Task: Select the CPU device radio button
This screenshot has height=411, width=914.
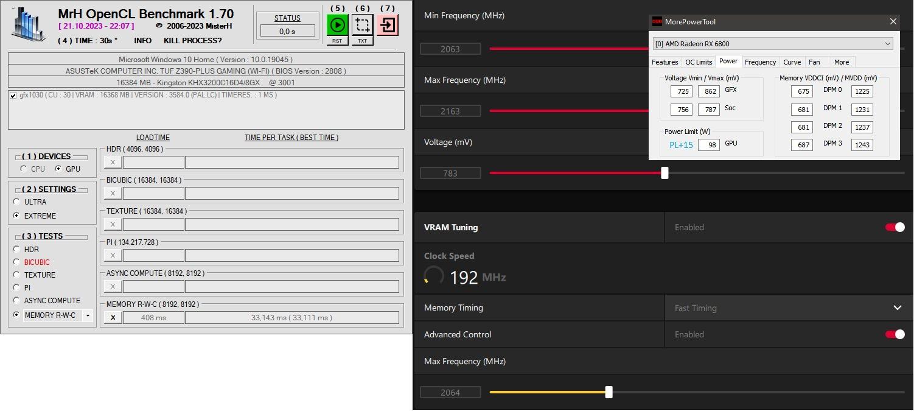Action: coord(24,169)
